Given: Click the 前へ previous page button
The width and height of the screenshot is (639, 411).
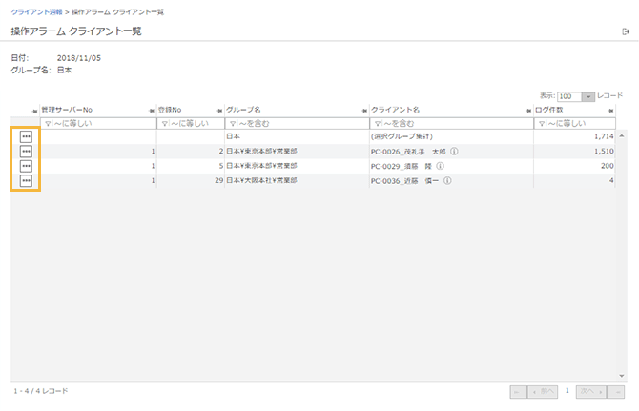Looking at the screenshot, I should click(x=543, y=391).
